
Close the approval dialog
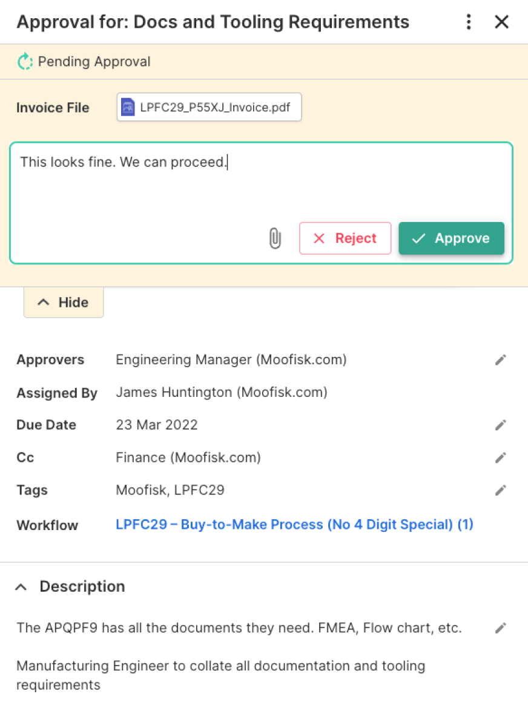pos(502,22)
